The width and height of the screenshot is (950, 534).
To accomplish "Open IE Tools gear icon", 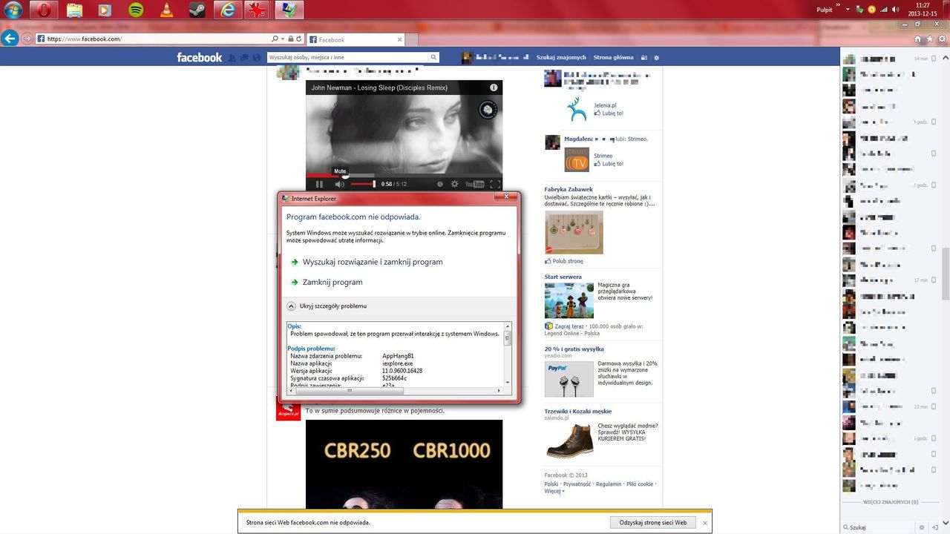I will 941,39.
